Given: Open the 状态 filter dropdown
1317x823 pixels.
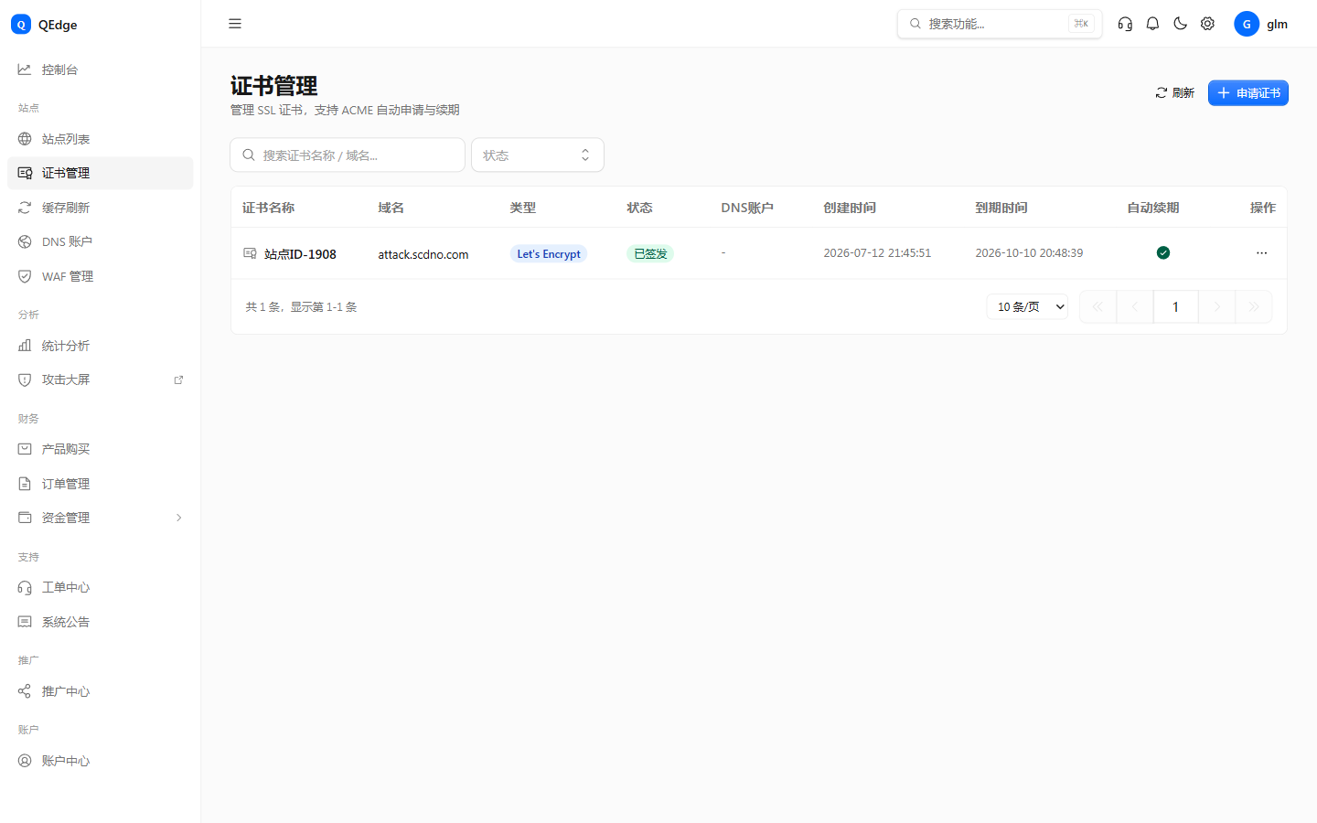Looking at the screenshot, I should pos(538,155).
